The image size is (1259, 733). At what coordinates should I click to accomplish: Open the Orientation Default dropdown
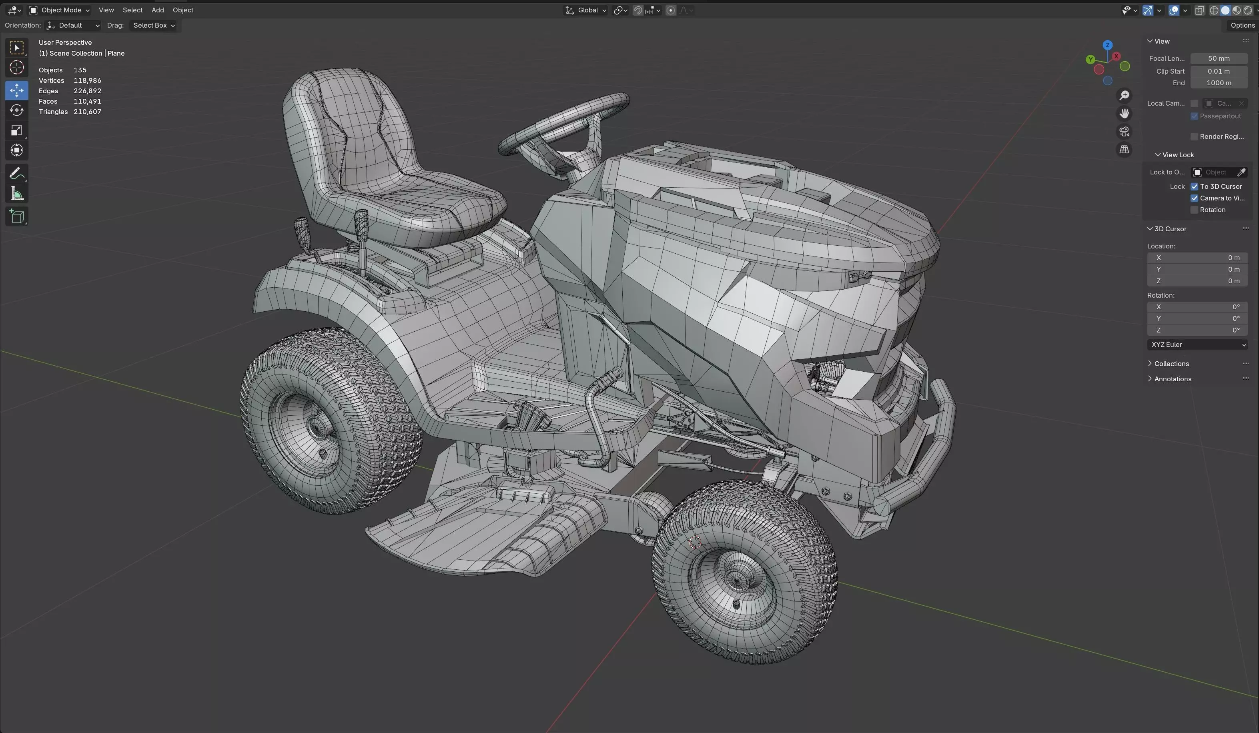[73, 26]
